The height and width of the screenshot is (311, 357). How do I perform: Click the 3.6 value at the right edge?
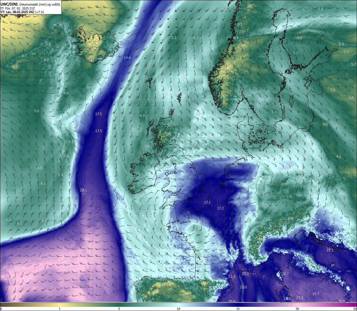tap(351, 98)
